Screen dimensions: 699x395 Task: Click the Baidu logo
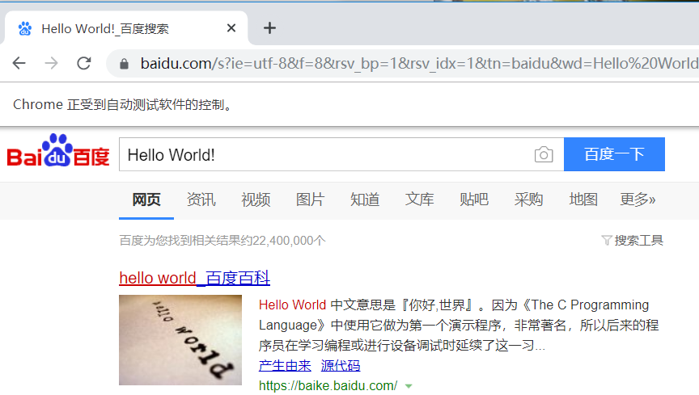click(x=58, y=150)
